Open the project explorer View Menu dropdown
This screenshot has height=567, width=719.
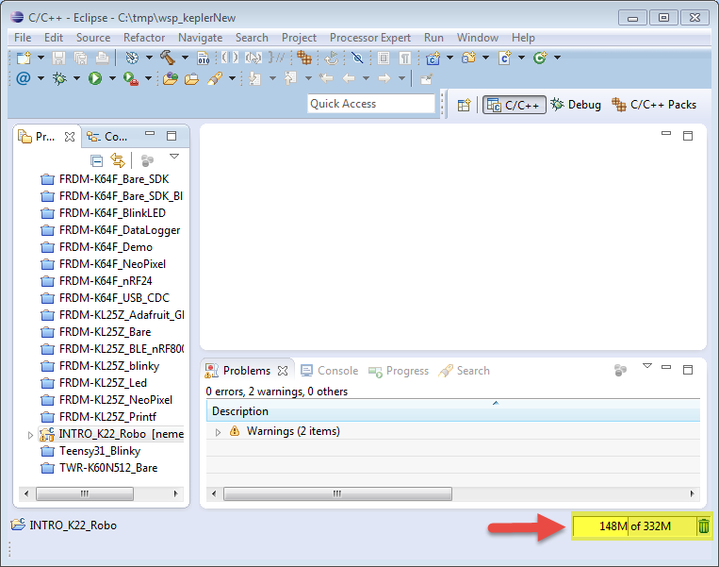tap(174, 158)
